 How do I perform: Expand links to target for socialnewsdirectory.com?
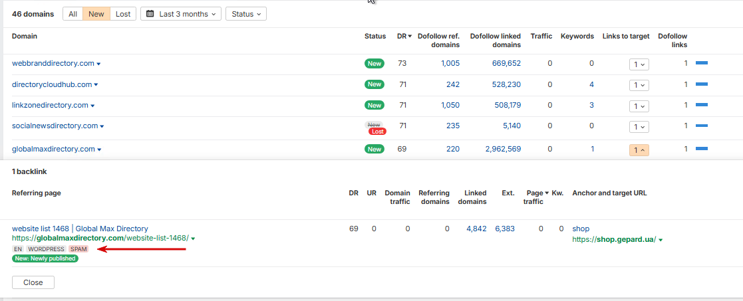639,127
